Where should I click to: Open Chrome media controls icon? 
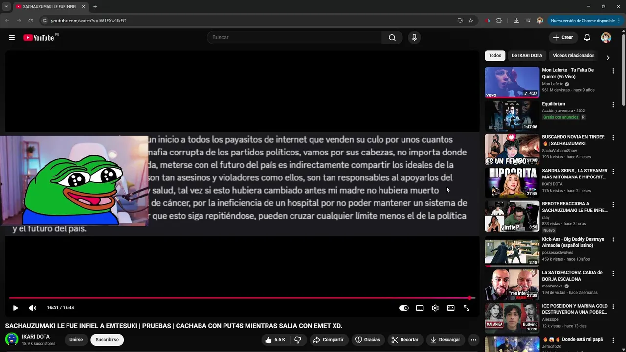pos(528,21)
